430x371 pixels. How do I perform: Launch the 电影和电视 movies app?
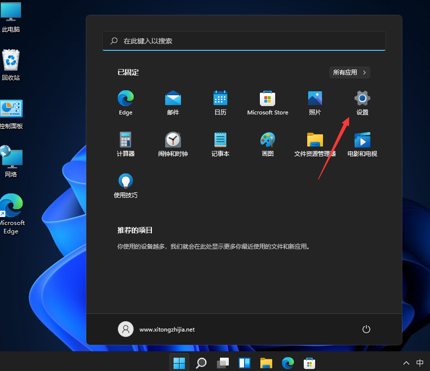(x=362, y=140)
